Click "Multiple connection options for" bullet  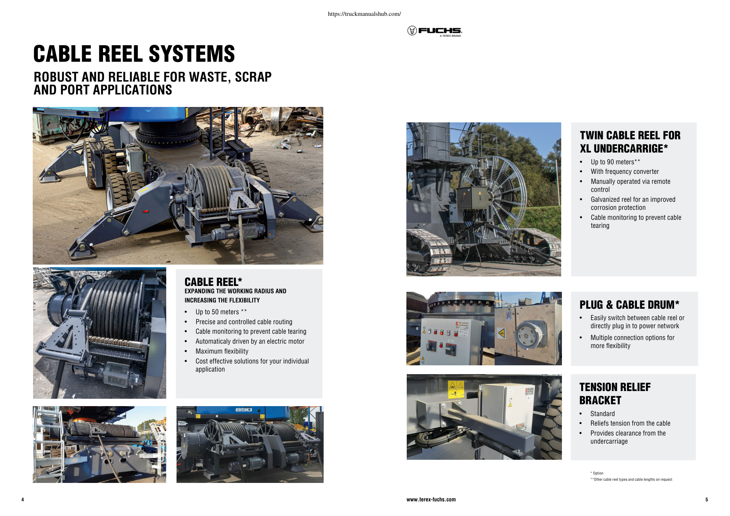(633, 338)
